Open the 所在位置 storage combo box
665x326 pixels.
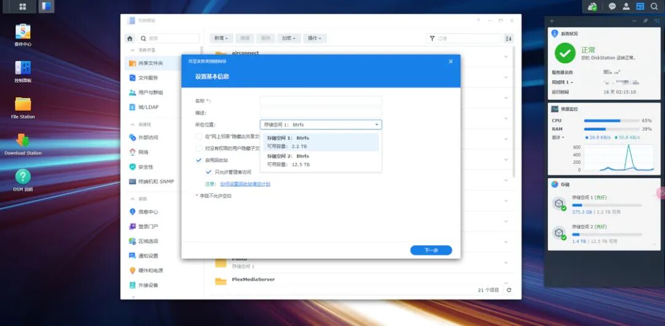point(321,125)
